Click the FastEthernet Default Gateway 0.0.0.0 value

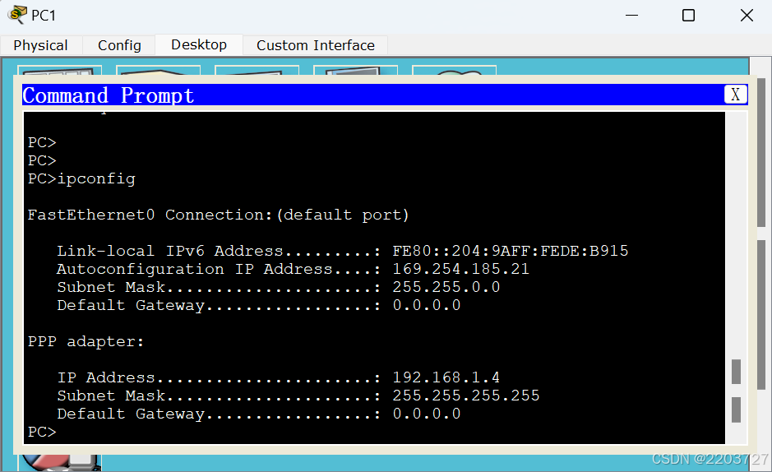click(x=427, y=305)
